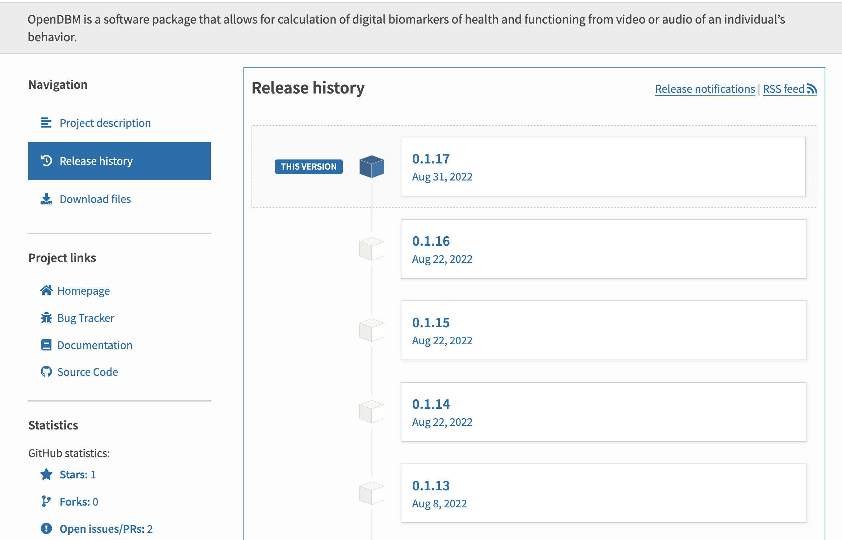Click the Release notifications link
The width and height of the screenshot is (842, 540).
click(705, 89)
